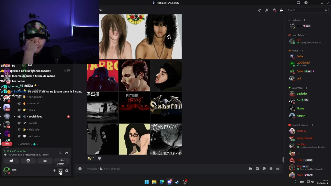Focus the Search field
The width and height of the screenshot is (331, 186).
307,10
